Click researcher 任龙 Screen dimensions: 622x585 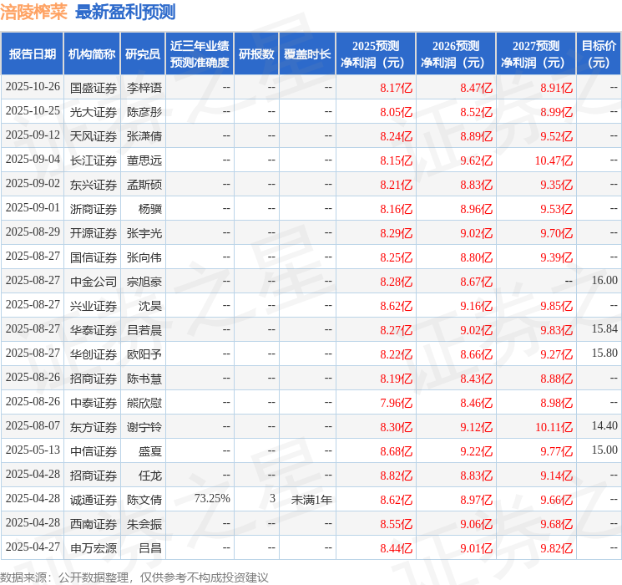pos(150,476)
